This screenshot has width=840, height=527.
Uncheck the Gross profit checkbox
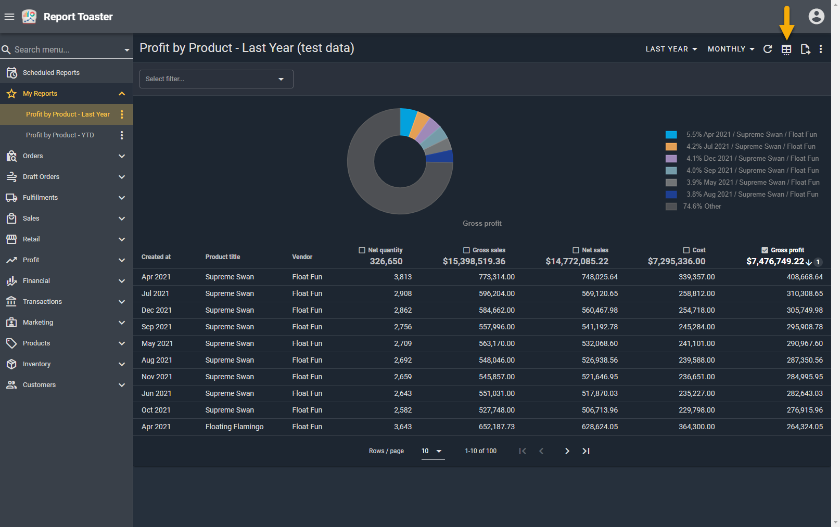coord(765,250)
